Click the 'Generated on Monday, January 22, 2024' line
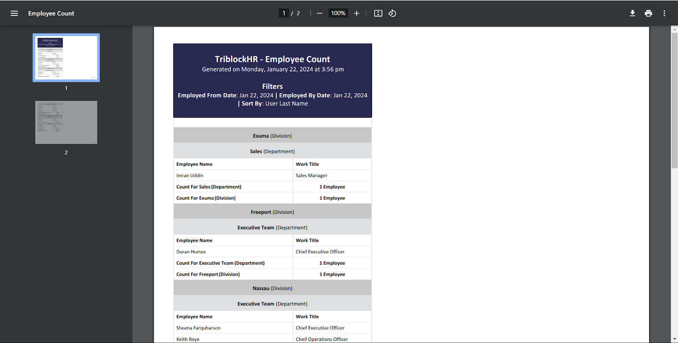Viewport: 678px width, 343px height. click(x=273, y=69)
